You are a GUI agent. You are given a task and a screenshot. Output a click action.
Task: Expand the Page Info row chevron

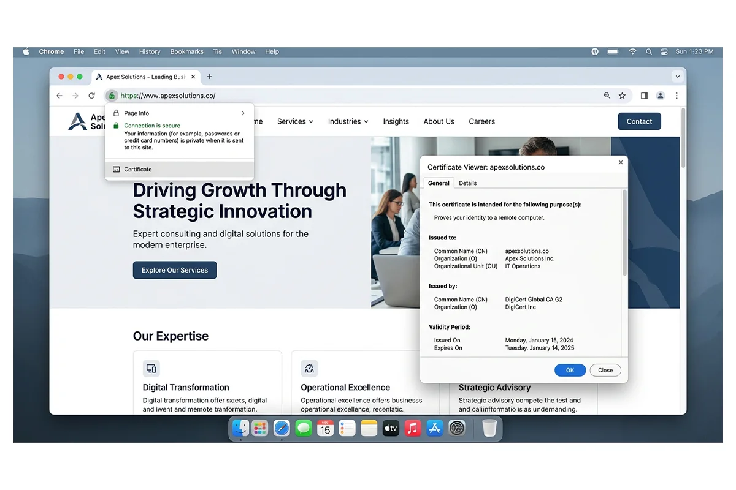click(x=243, y=113)
